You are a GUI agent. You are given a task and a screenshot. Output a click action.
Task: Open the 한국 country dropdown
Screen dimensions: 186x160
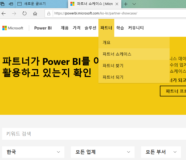(33, 152)
